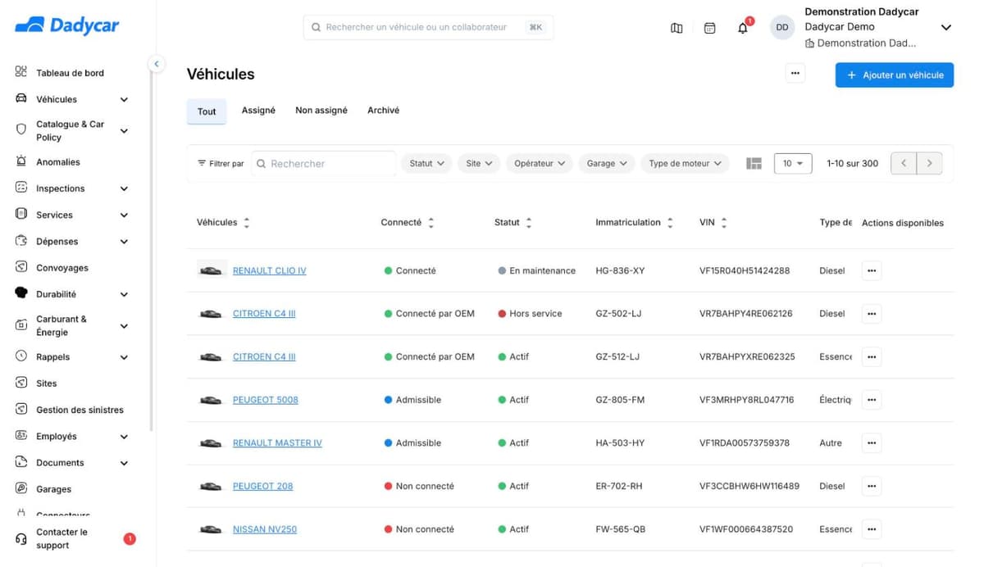This screenshot has height=567, width=984.
Task: Click the Gestion des sinistres icon
Action: coord(21,409)
